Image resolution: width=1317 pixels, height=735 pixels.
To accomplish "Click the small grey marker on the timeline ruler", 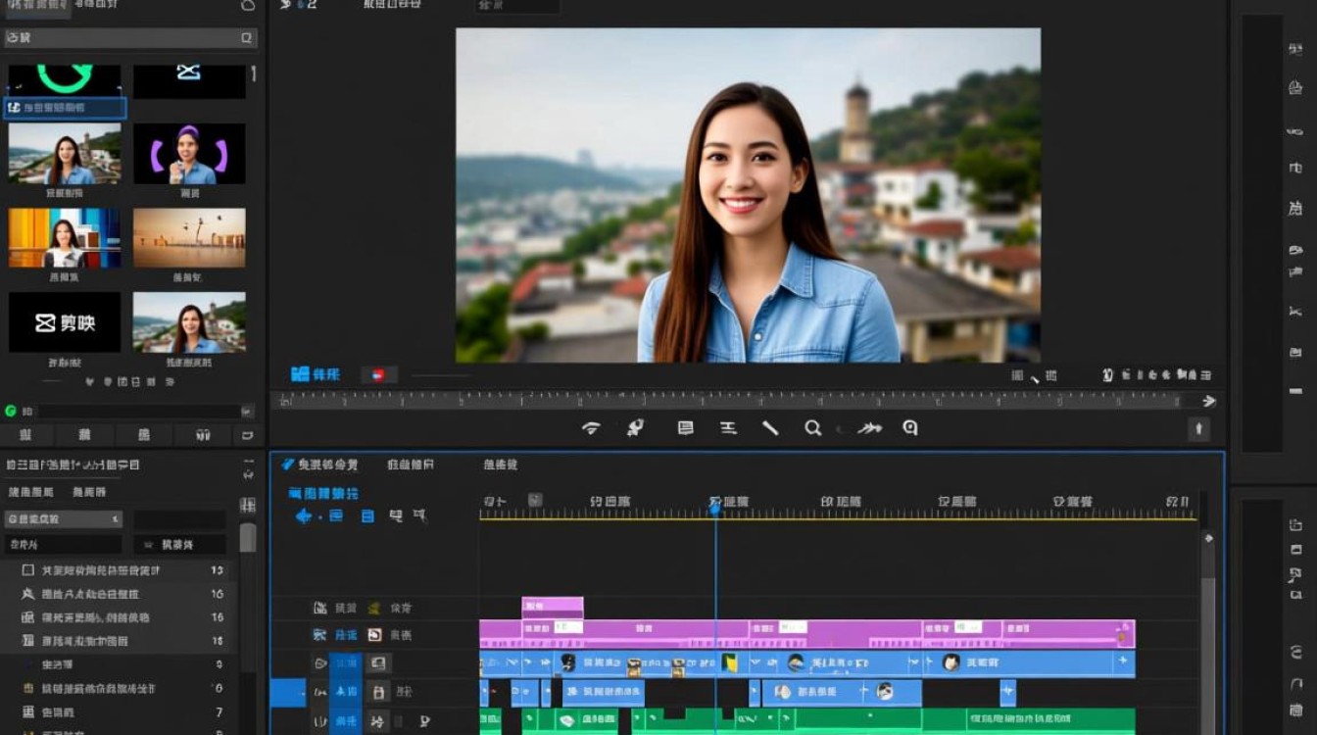I will 535,500.
